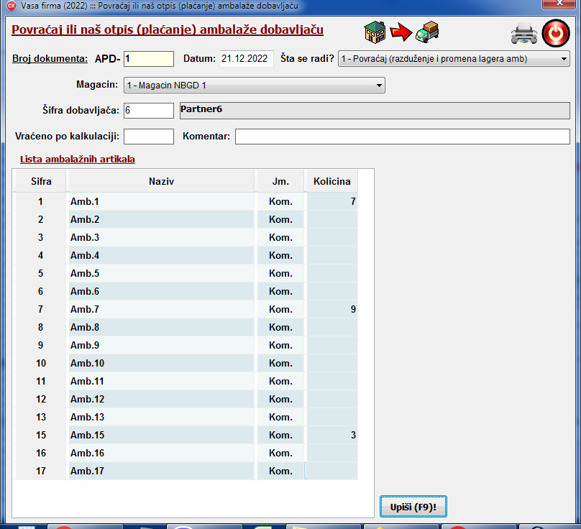Select Kolicina cell for Amb.10
The image size is (581, 529).
(332, 364)
